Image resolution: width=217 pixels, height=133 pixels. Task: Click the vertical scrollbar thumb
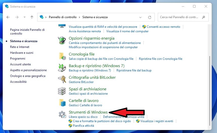pos(209,91)
